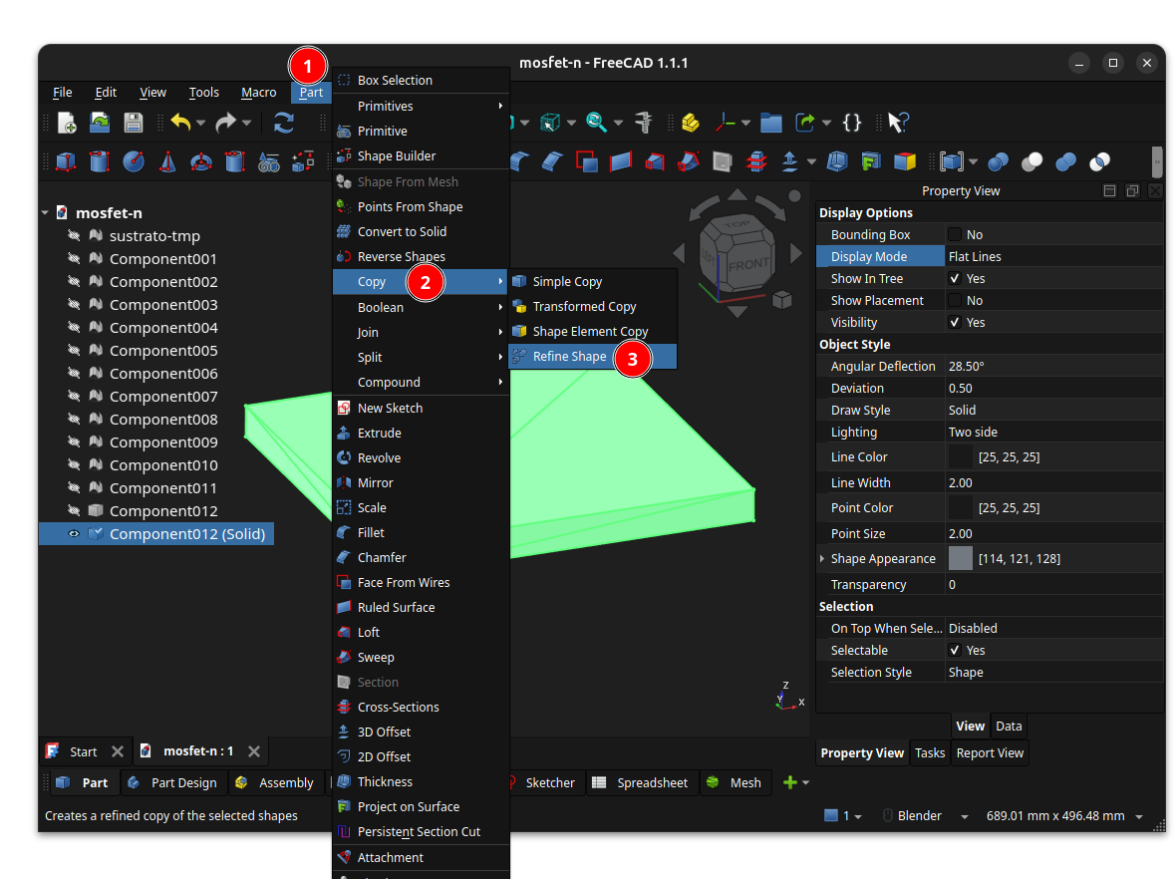The width and height of the screenshot is (1176, 879).
Task: Open the Shape Builder toolbar icon
Action: [x=303, y=161]
